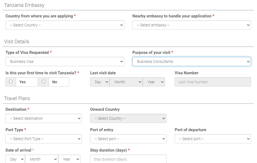Select Yes for first time visiting Tanzania
The width and height of the screenshot is (257, 163).
[11, 82]
